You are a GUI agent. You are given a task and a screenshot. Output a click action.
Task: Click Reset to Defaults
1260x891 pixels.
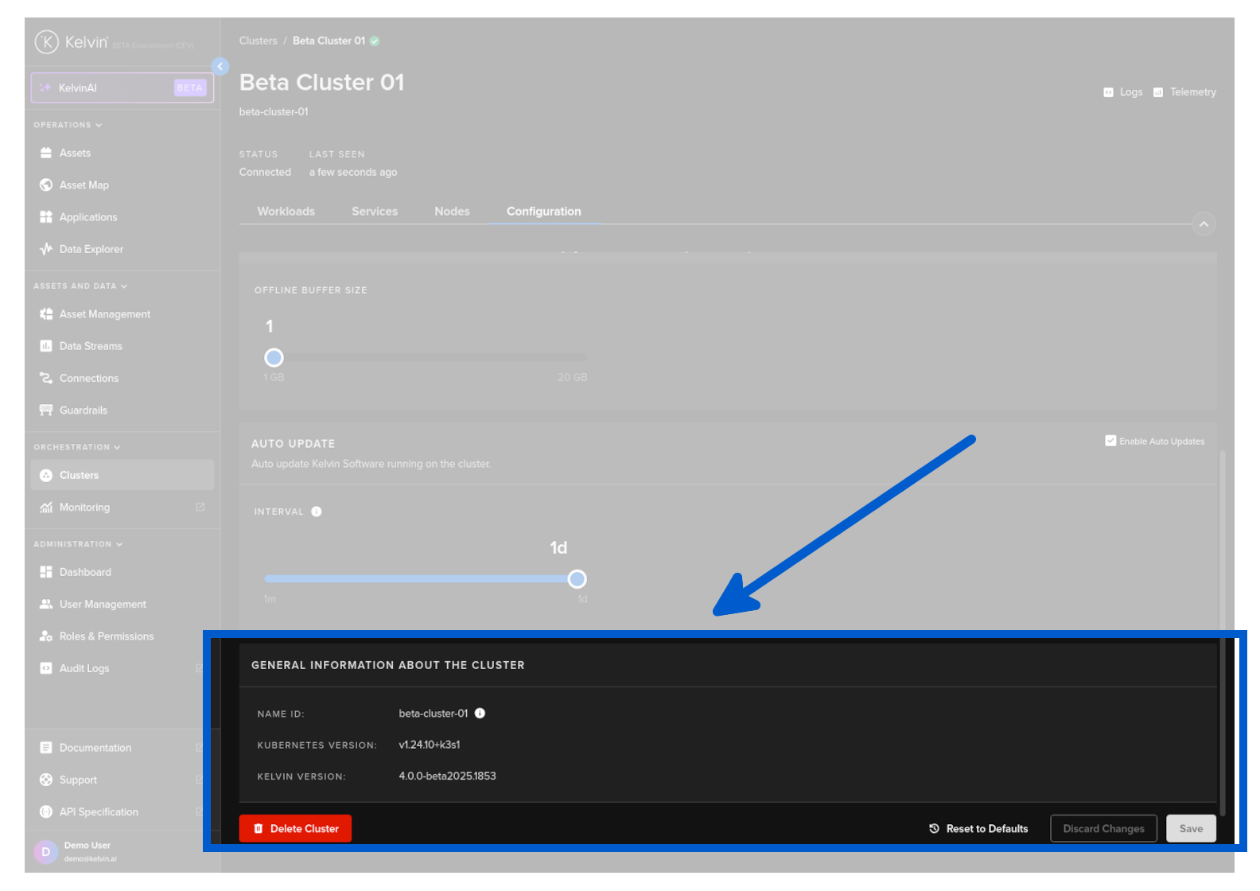click(978, 829)
